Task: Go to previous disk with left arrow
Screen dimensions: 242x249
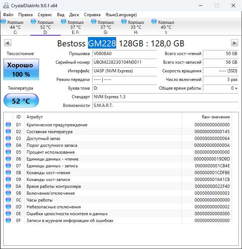Action: (8, 43)
